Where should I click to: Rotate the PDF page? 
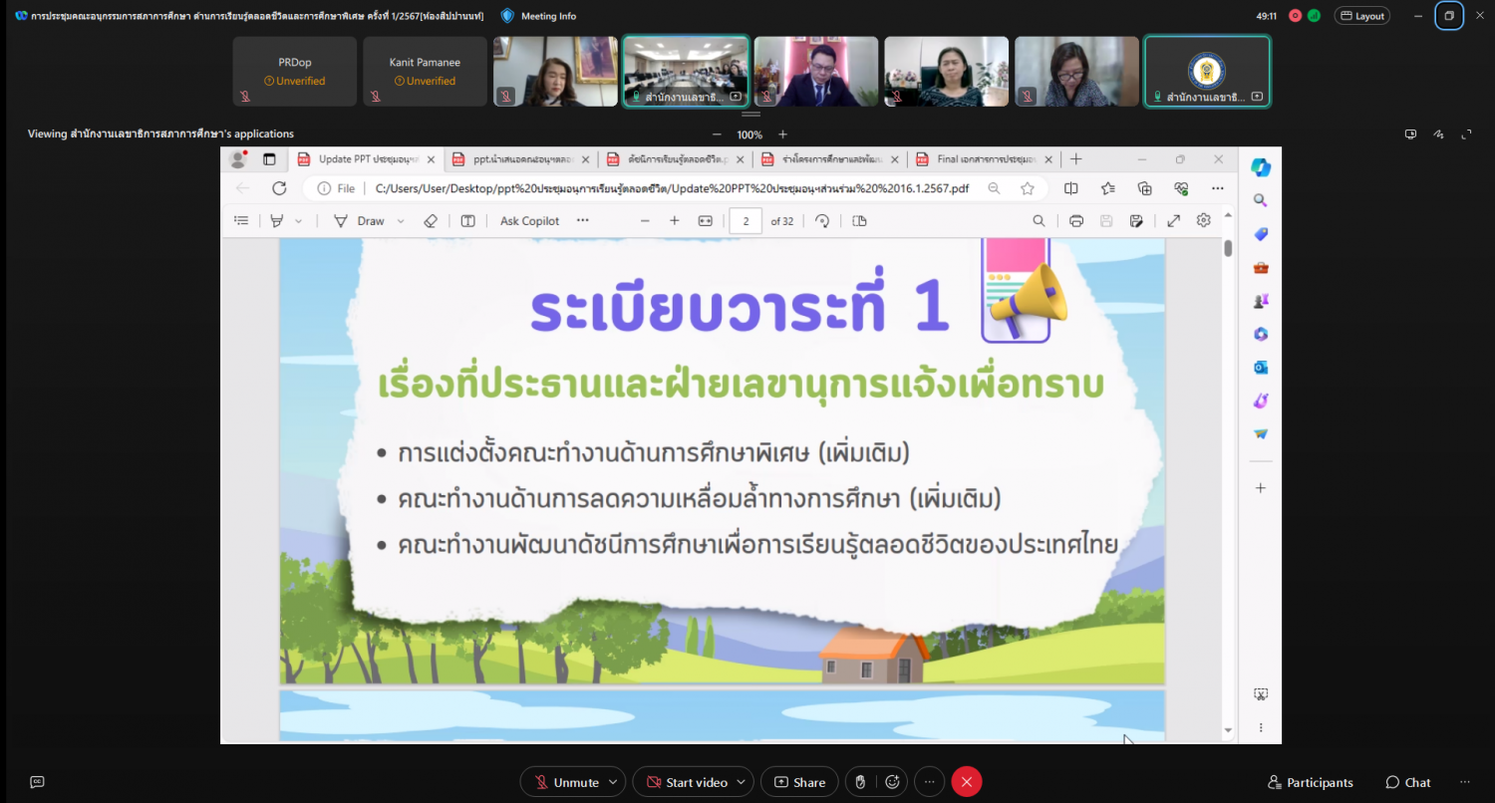[822, 221]
